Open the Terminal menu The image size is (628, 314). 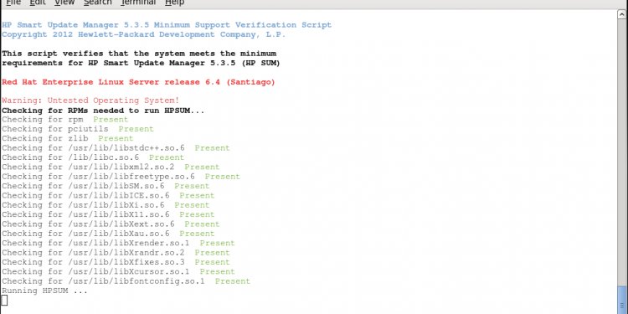pyautogui.click(x=138, y=3)
